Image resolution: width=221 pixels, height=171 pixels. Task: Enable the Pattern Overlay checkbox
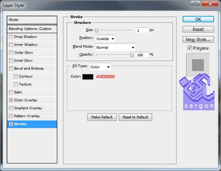[11, 116]
